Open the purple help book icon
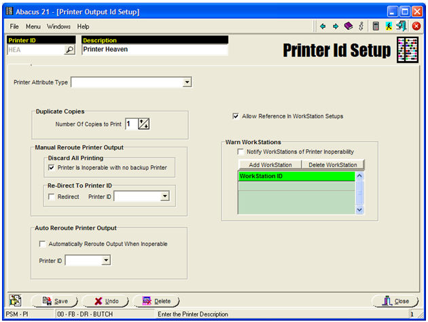This screenshot has height=322, width=428. (x=349, y=26)
